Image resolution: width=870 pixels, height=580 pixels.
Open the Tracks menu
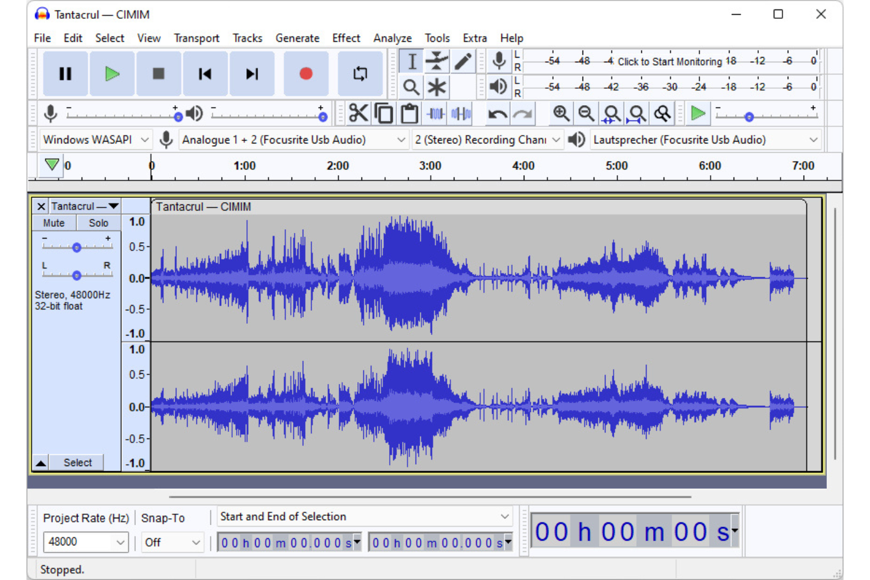pyautogui.click(x=247, y=38)
